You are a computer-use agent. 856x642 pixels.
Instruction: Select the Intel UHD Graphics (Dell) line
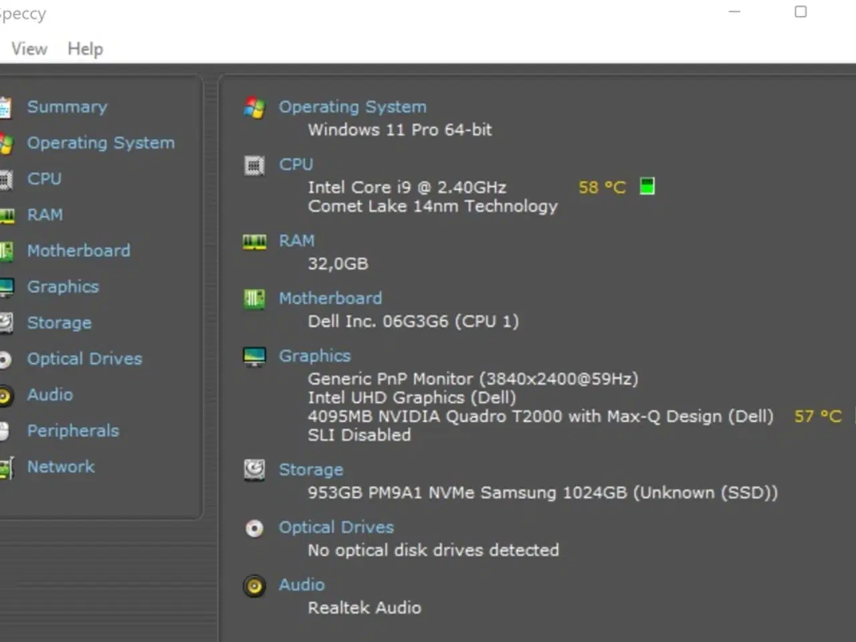(x=412, y=398)
